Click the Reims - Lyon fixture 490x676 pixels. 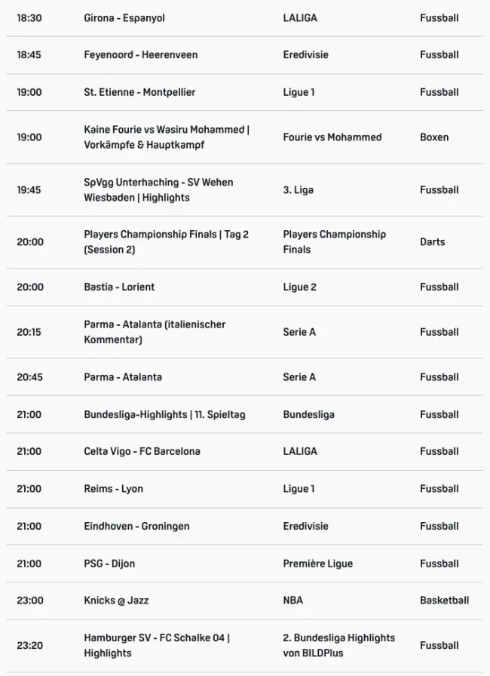113,489
